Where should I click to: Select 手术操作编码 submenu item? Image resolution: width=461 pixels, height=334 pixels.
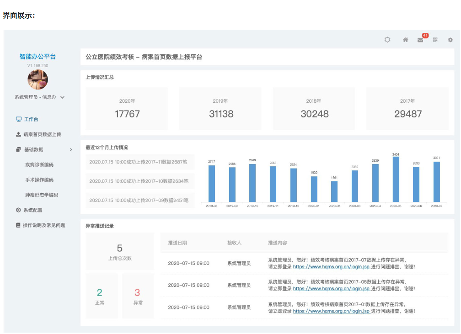point(39,180)
